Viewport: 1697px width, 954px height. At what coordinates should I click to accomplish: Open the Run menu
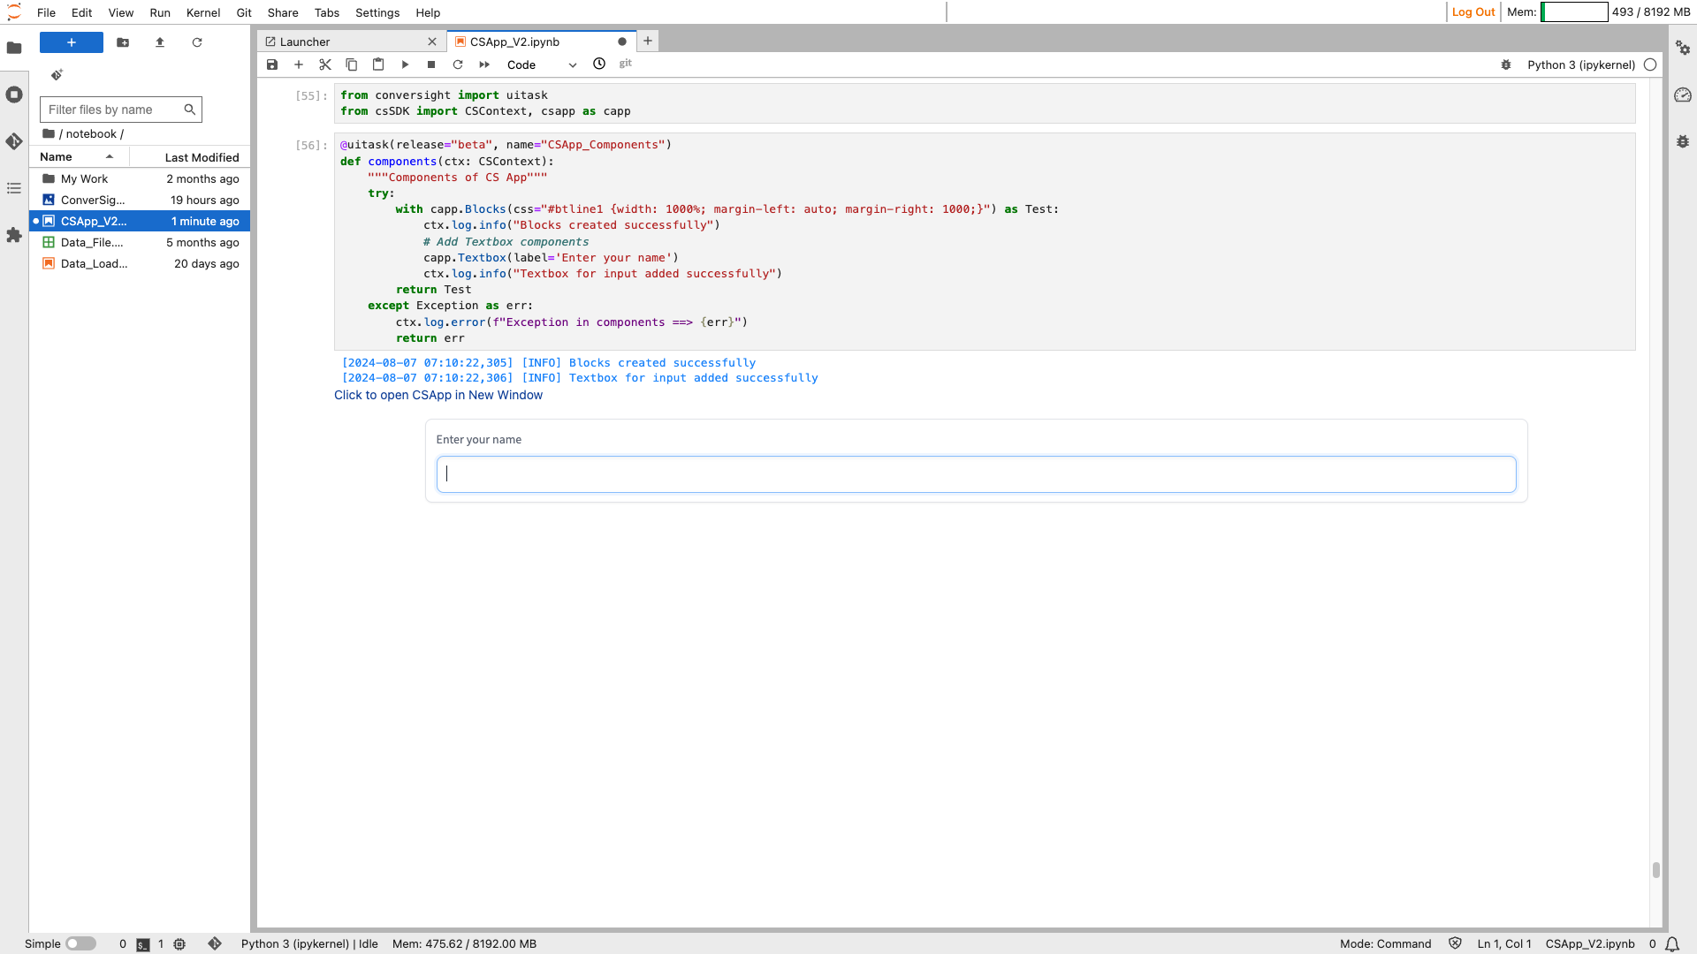[x=160, y=12]
